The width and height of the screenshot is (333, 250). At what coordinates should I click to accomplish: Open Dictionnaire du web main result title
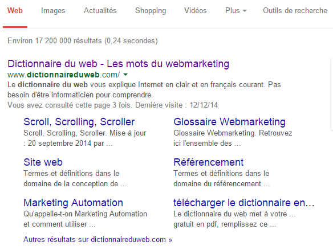(118, 64)
